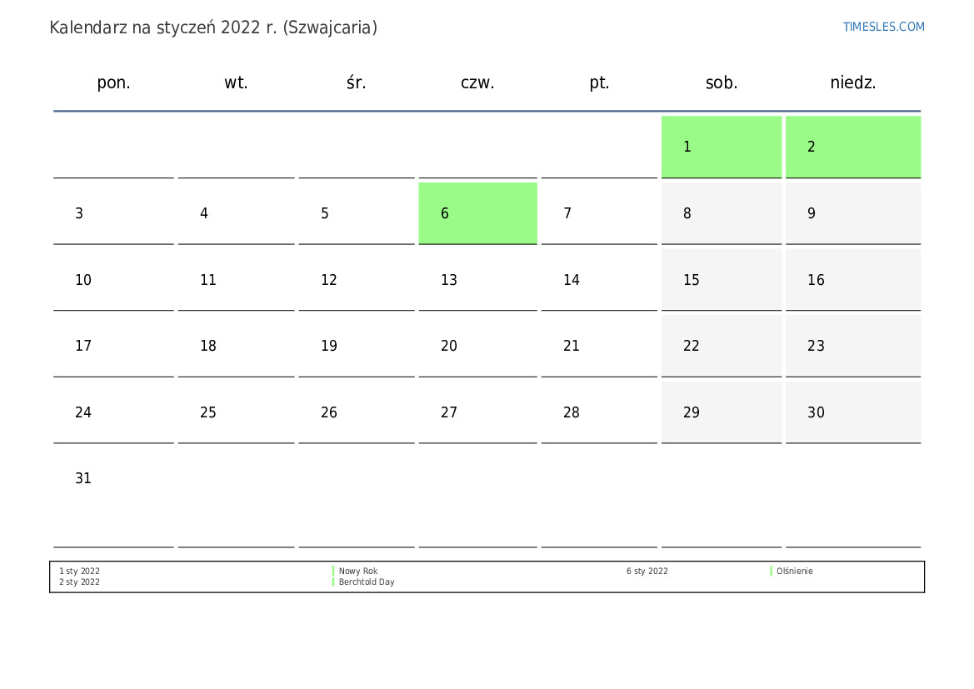Pick Saturday January 15 date cell

[721, 280]
